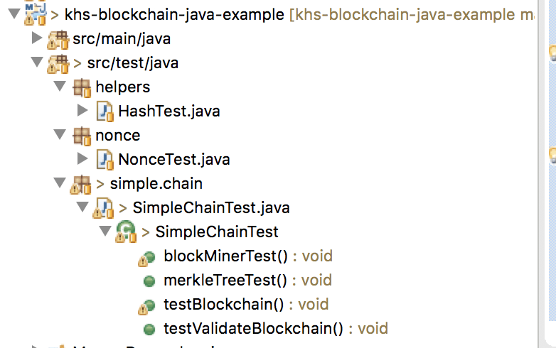Image resolution: width=556 pixels, height=348 pixels.
Task: Collapse the SimpleChainTest class node
Action: [x=105, y=231]
